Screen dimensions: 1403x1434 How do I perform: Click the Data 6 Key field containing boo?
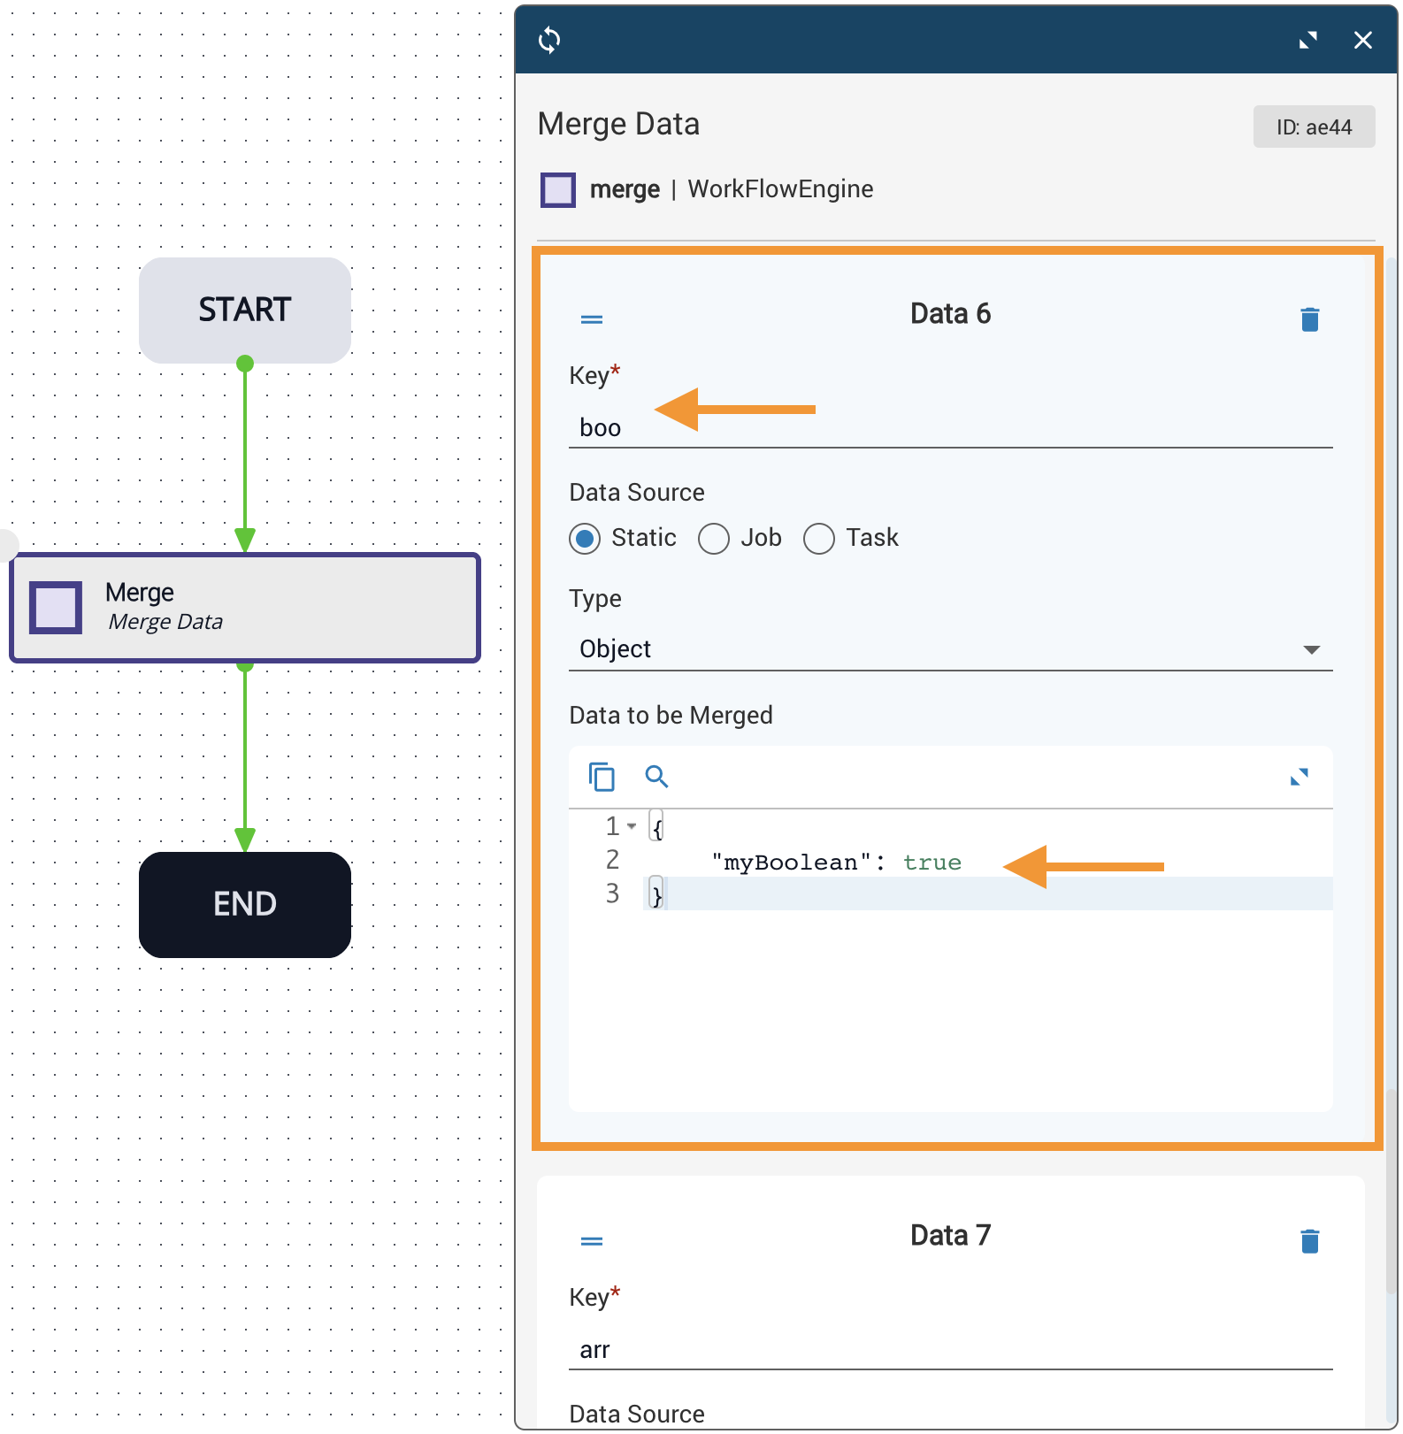click(x=950, y=428)
